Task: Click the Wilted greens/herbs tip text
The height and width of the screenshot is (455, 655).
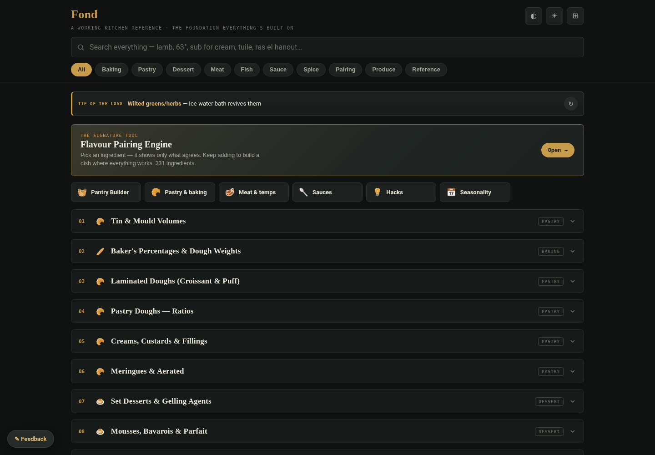Action: (x=154, y=104)
